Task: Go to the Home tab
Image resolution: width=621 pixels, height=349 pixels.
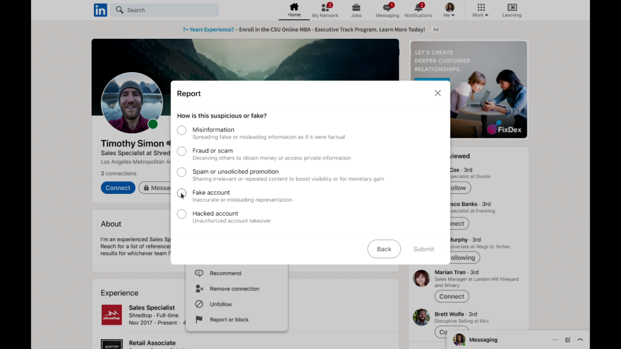Action: pos(294,10)
